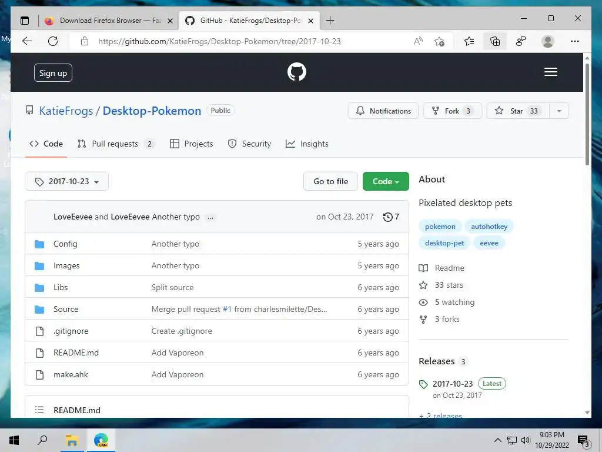The height and width of the screenshot is (452, 602).
Task: Click the desktop-pet topic tag
Action: click(444, 243)
